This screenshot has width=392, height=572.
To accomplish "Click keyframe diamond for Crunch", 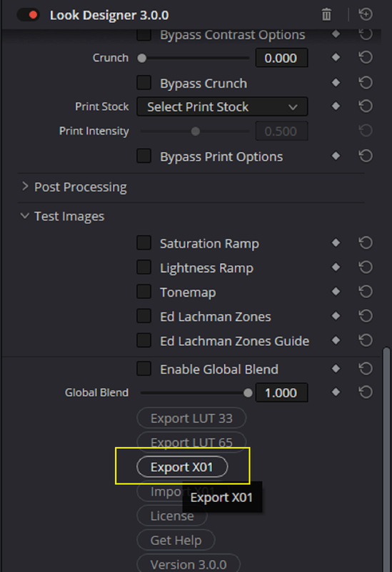I will 336,57.
